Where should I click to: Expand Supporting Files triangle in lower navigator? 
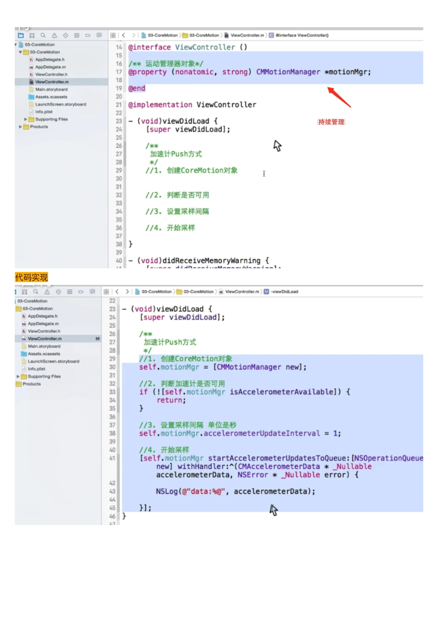click(x=18, y=377)
